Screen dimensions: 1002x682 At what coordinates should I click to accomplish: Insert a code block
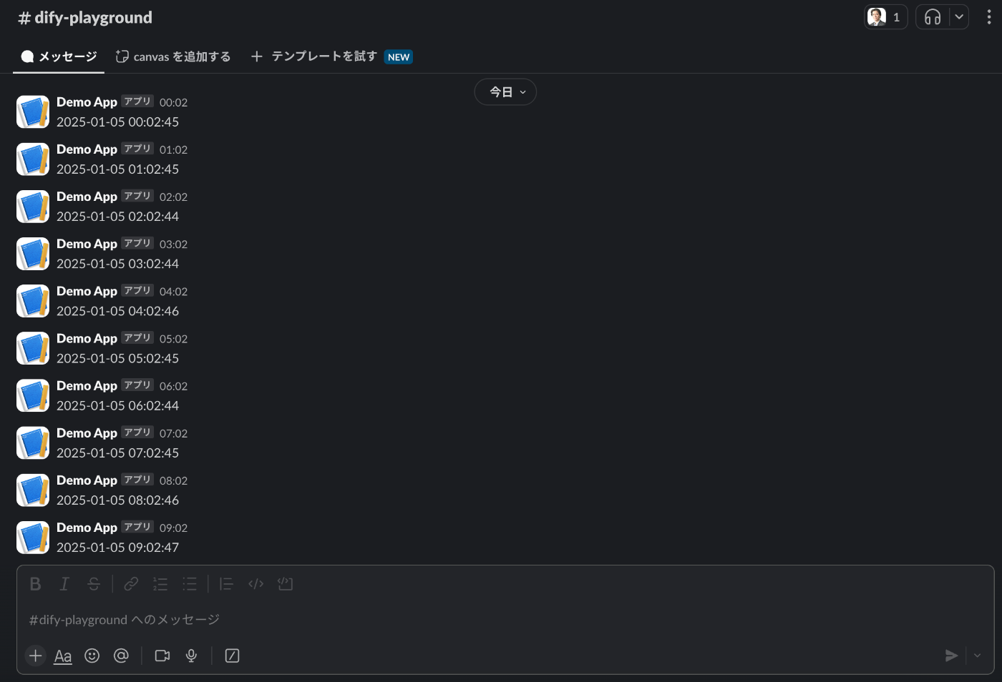coord(285,584)
